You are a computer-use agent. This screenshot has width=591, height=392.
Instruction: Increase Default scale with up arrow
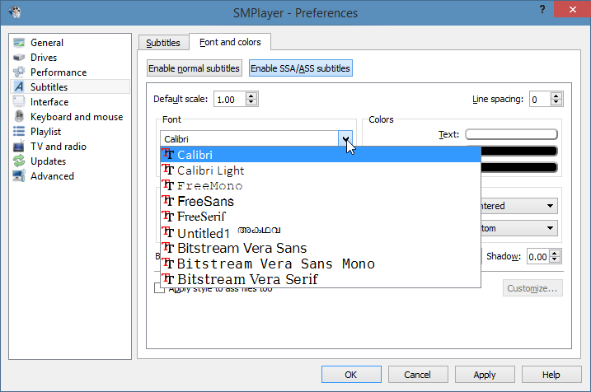pos(251,96)
